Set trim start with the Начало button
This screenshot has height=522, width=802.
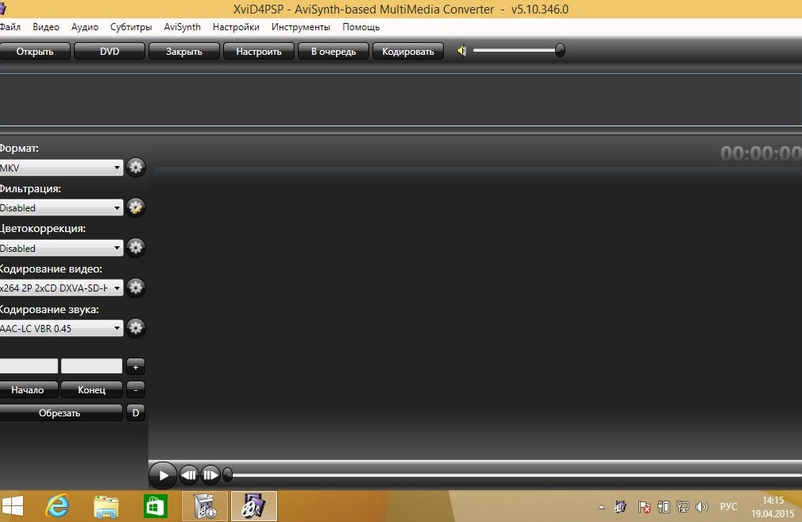click(x=28, y=389)
